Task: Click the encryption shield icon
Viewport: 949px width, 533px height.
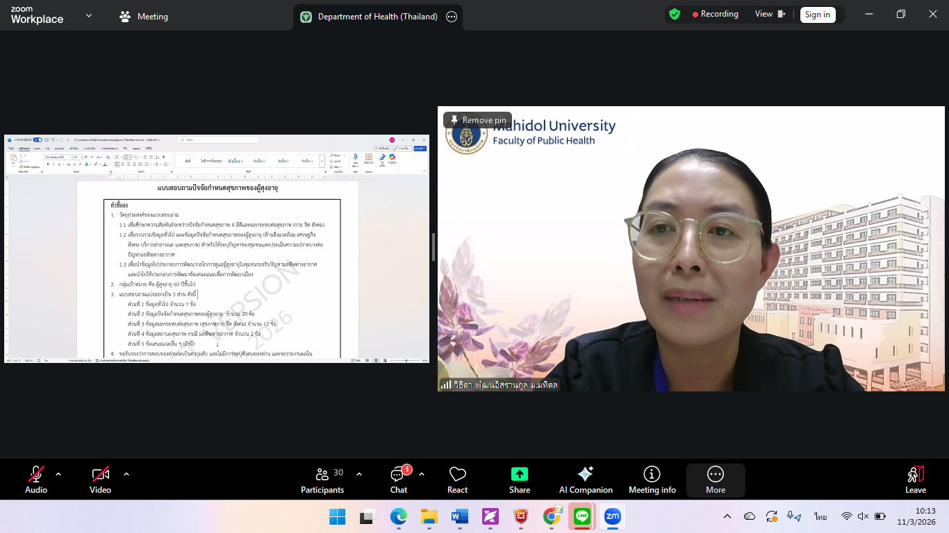Action: [674, 14]
